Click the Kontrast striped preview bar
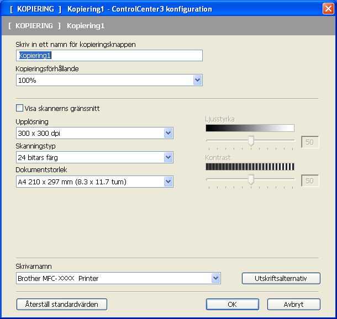The image size is (337, 319). [x=250, y=167]
